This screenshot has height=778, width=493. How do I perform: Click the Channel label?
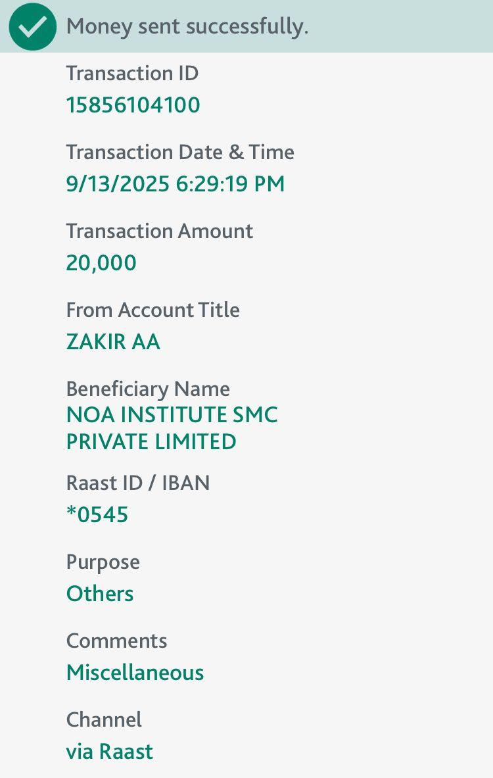click(x=104, y=720)
